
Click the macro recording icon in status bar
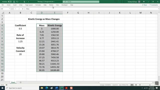pos(6,85)
